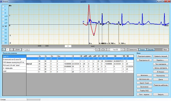Click the 'interval' row label

[x=29, y=64]
